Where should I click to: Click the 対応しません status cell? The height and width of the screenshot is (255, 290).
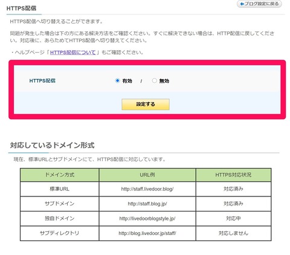point(233,233)
